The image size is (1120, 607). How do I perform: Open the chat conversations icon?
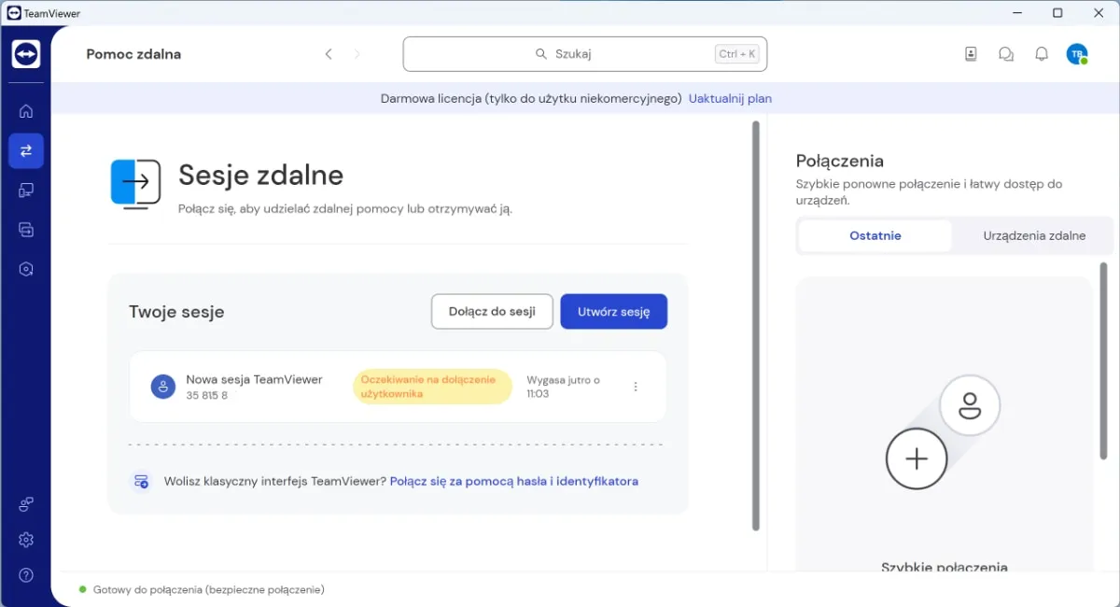(x=1006, y=53)
